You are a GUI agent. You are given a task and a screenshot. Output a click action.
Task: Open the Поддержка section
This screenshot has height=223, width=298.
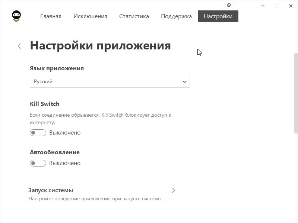coord(176,16)
